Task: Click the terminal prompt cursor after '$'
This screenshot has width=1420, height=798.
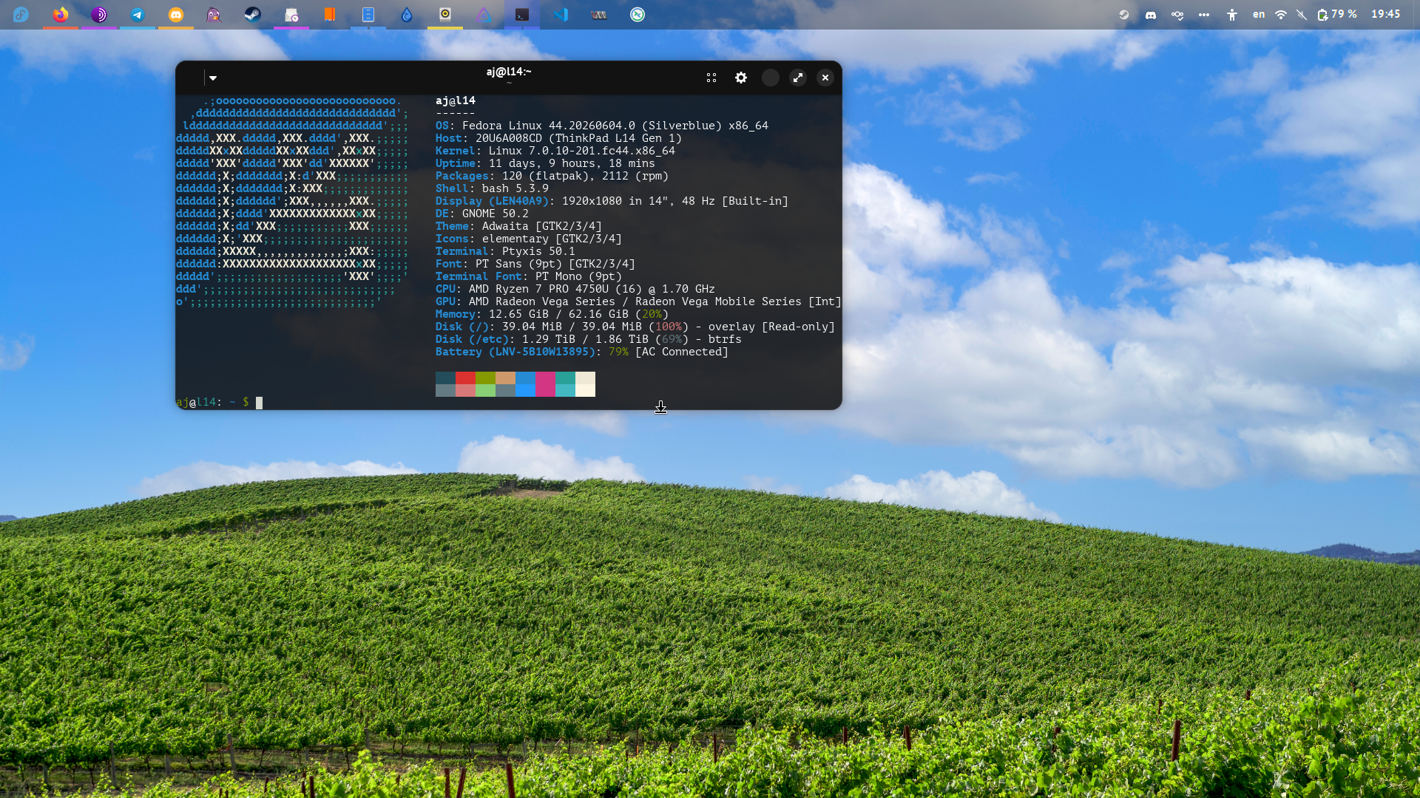Action: click(260, 403)
